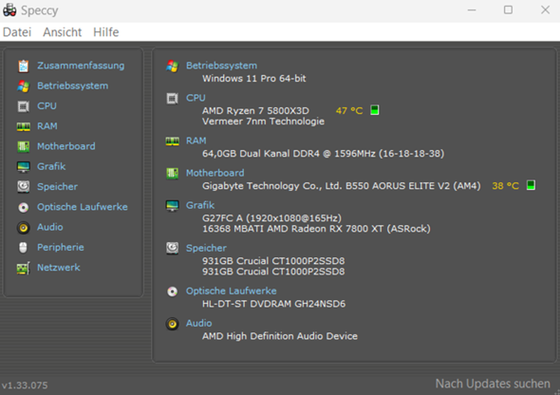
Task: Select Audio in the sidebar
Action: tap(50, 228)
